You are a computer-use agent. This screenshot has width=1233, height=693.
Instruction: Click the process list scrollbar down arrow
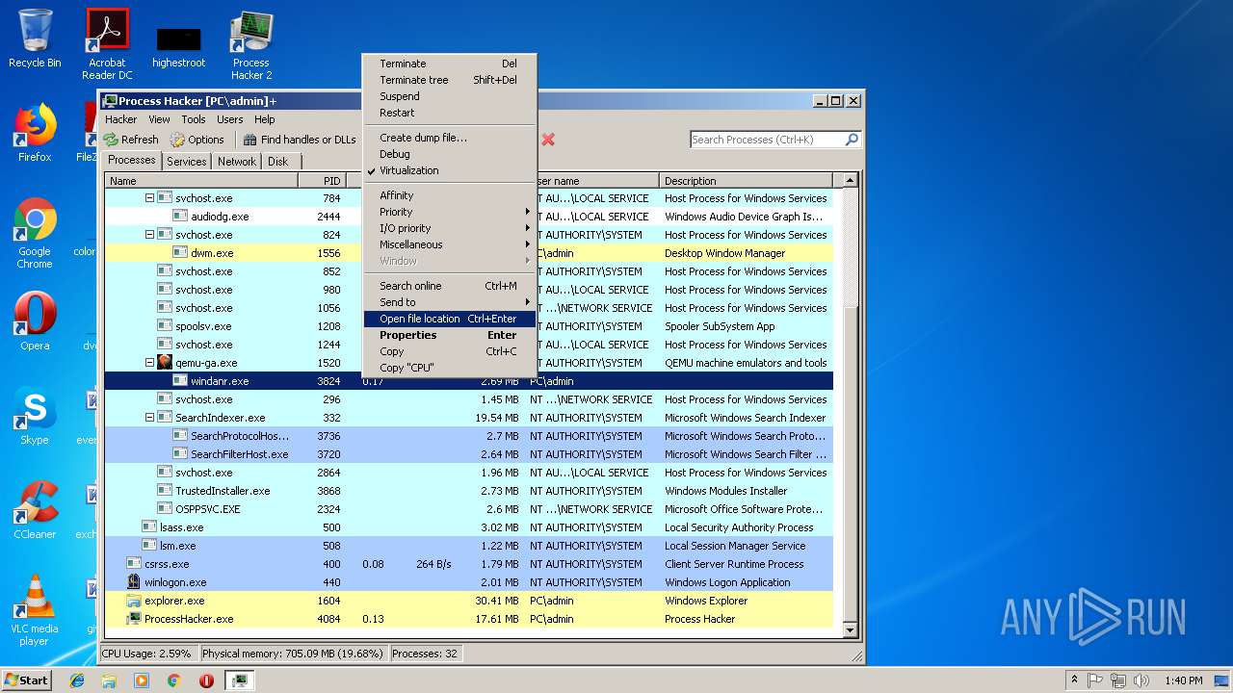850,629
